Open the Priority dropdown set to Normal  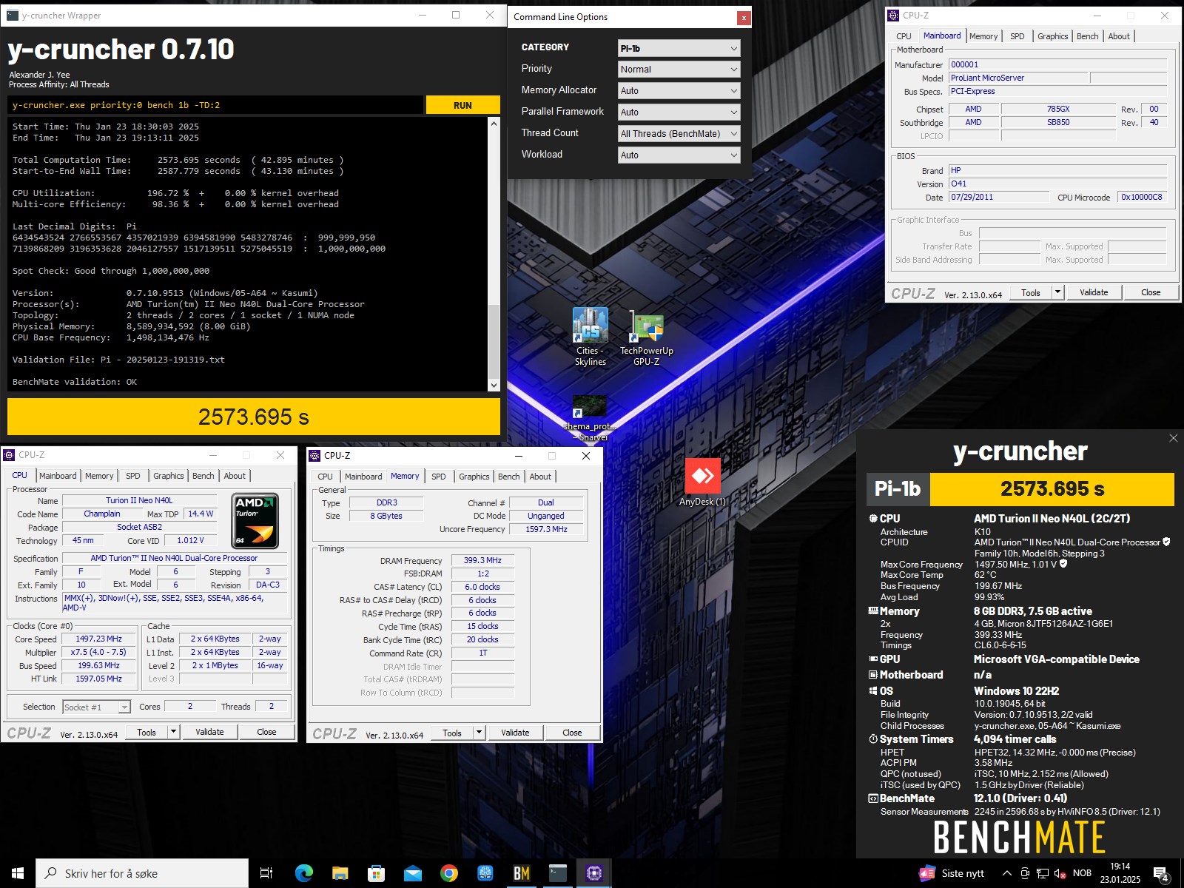point(679,70)
